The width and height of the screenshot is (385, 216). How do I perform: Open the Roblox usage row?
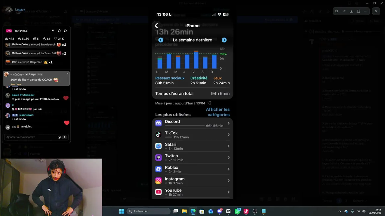click(x=192, y=169)
